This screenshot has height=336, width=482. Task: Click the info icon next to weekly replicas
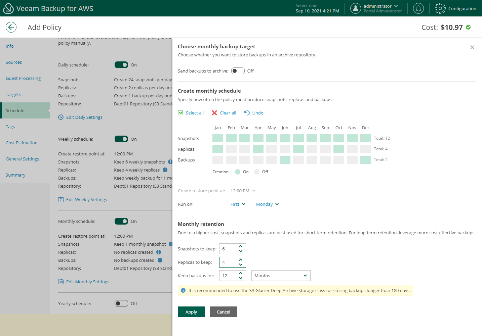click(x=165, y=170)
